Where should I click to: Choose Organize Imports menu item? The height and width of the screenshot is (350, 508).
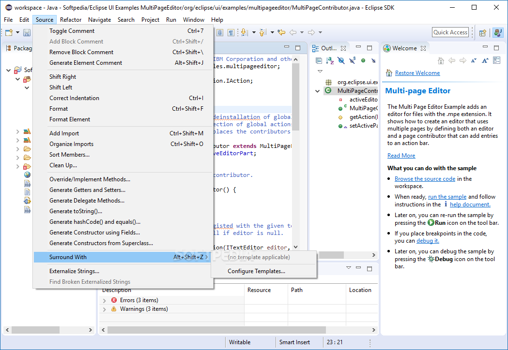point(123,144)
